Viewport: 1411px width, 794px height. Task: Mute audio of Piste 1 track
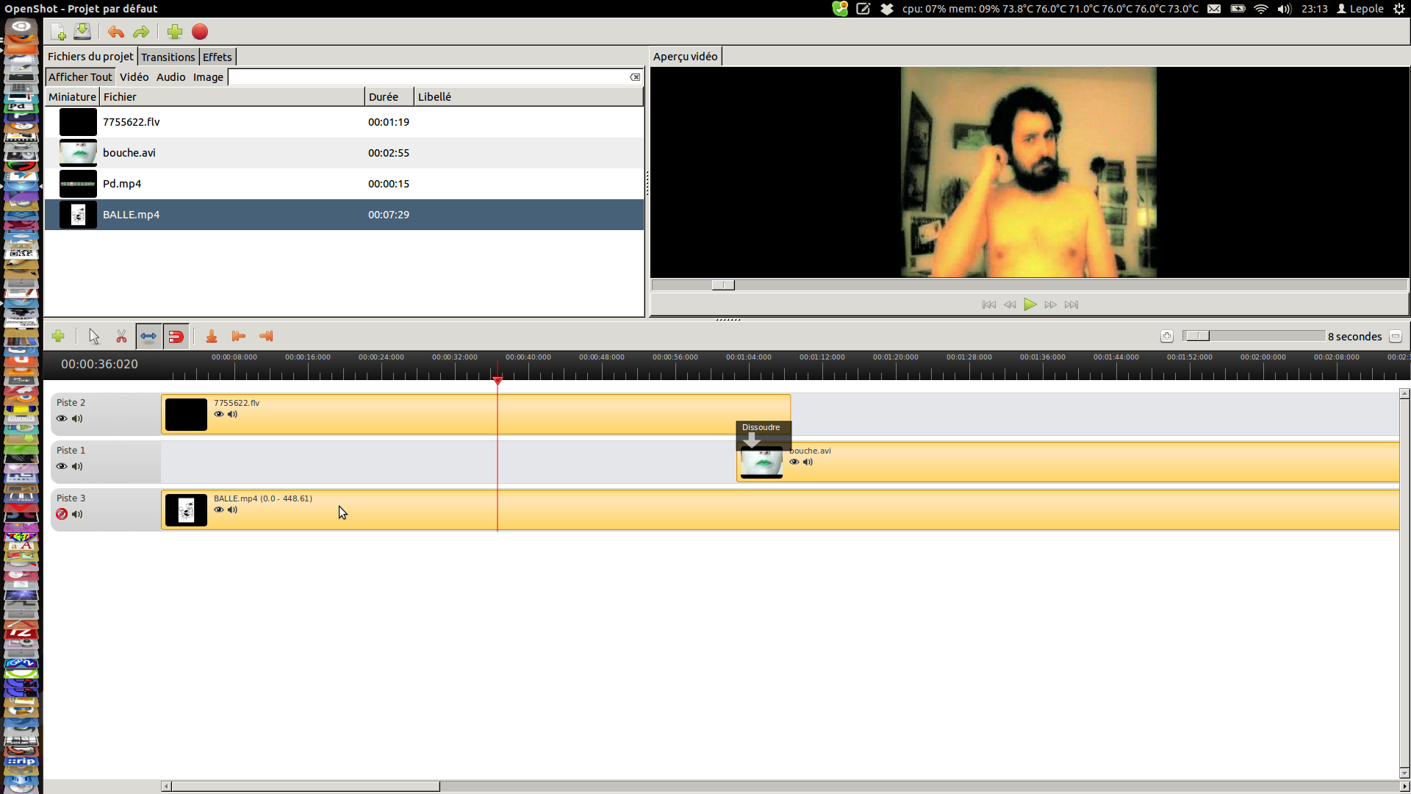pyautogui.click(x=77, y=467)
